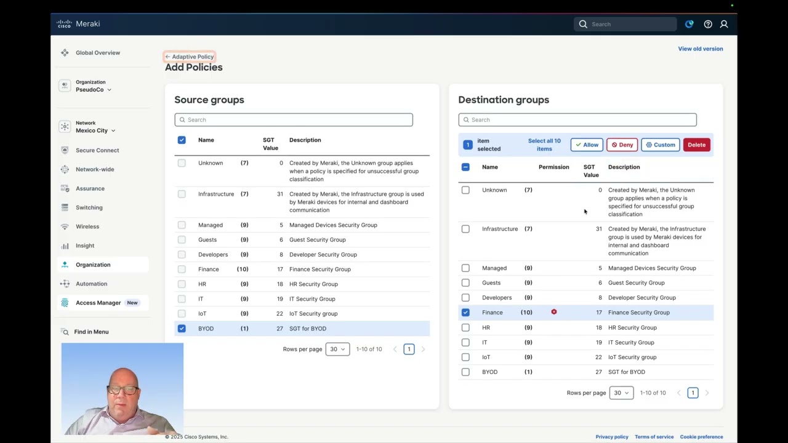Click the Insight bar chart icon

point(65,245)
